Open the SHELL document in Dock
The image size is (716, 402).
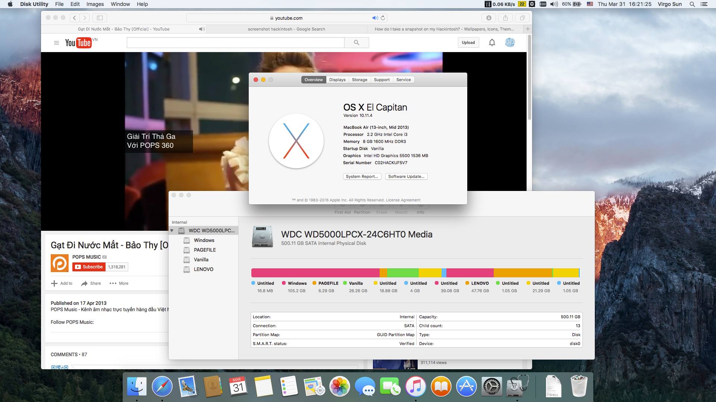click(553, 386)
